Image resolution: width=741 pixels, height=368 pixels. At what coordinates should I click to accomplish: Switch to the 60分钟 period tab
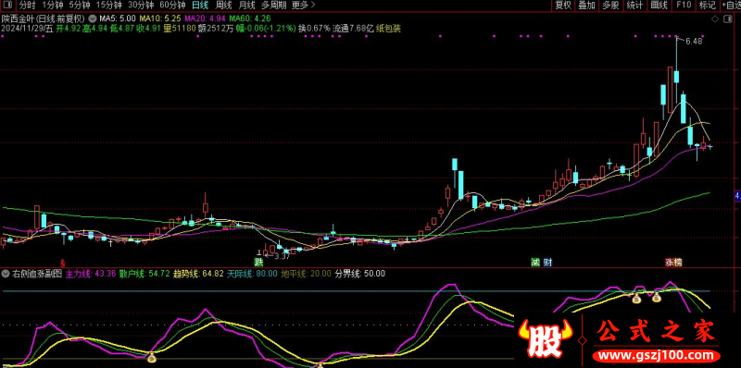click(x=172, y=6)
